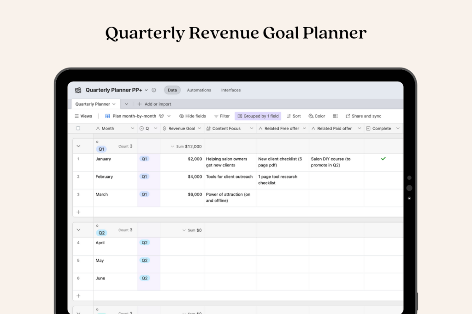The width and height of the screenshot is (472, 314).
Task: Open the row height icon
Action: click(335, 116)
